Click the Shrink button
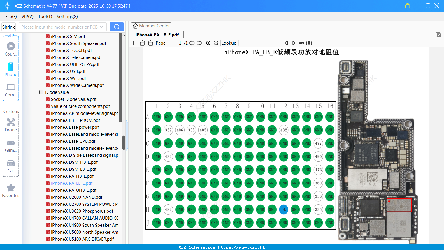Image resolution: width=444 pixels, height=250 pixels. pos(8,27)
